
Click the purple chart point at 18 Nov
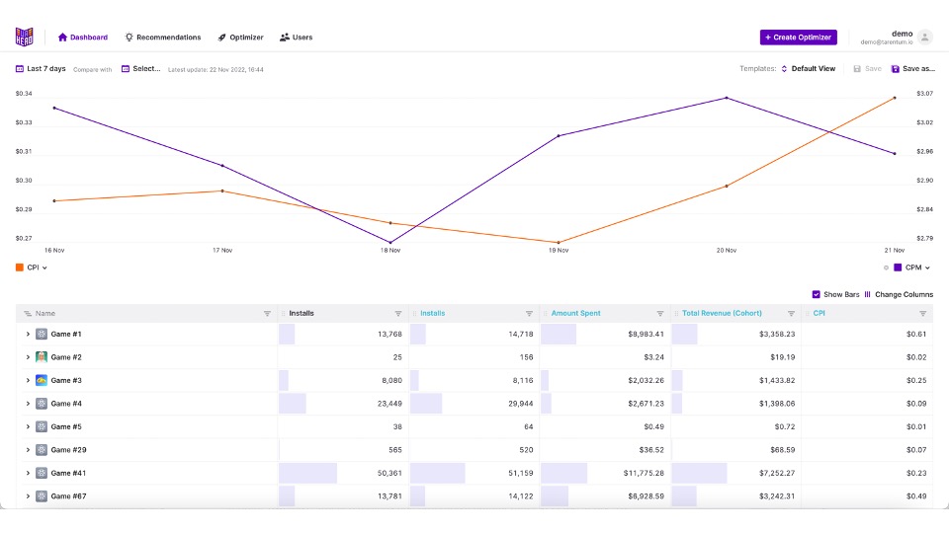click(x=390, y=243)
